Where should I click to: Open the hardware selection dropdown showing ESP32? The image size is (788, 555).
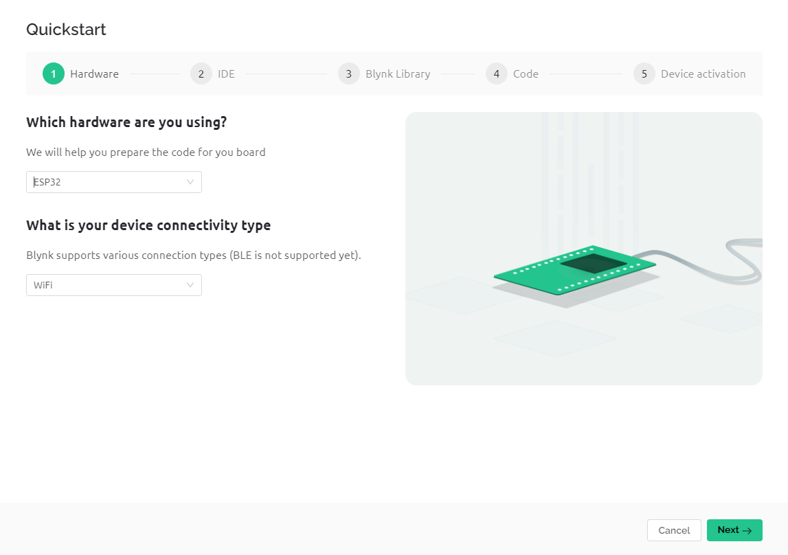pos(113,182)
